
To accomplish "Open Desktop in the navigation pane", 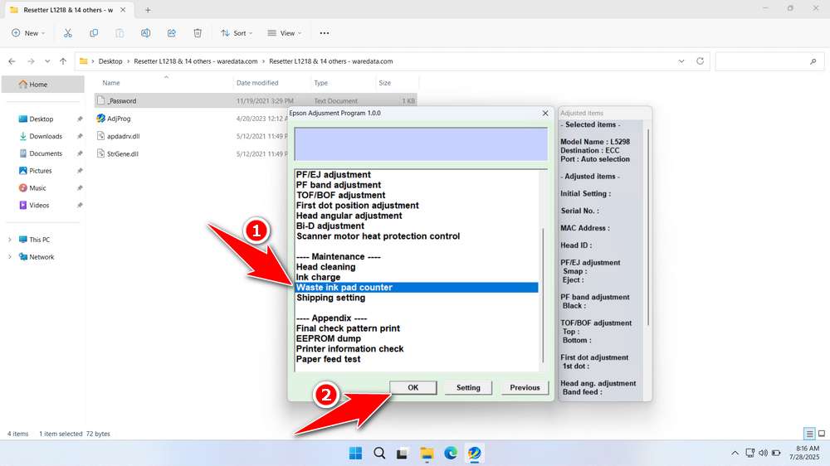I will [x=41, y=119].
